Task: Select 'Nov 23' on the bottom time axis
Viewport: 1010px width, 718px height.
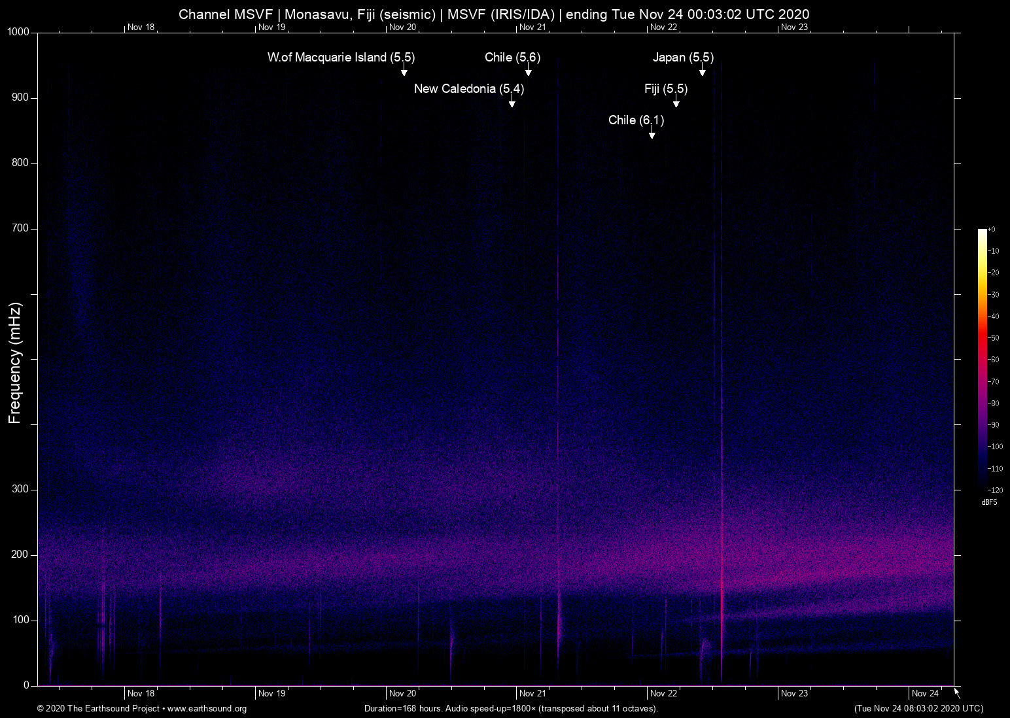Action: pyautogui.click(x=795, y=693)
